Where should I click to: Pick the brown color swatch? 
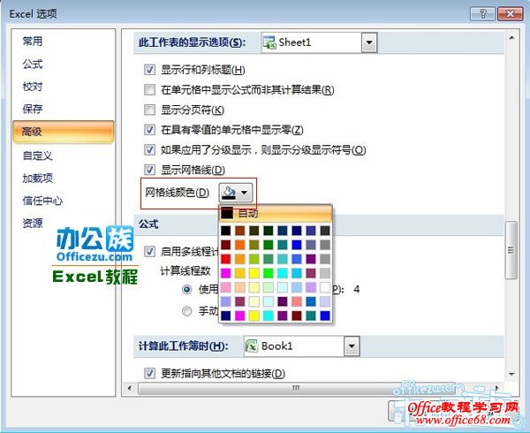(x=240, y=231)
